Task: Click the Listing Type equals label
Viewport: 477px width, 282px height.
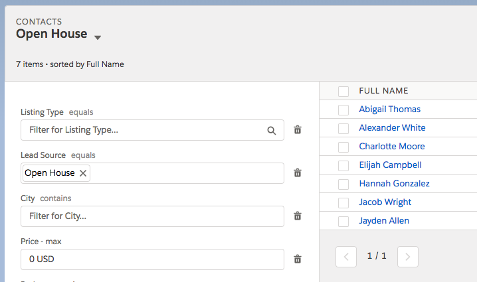Action: (57, 112)
